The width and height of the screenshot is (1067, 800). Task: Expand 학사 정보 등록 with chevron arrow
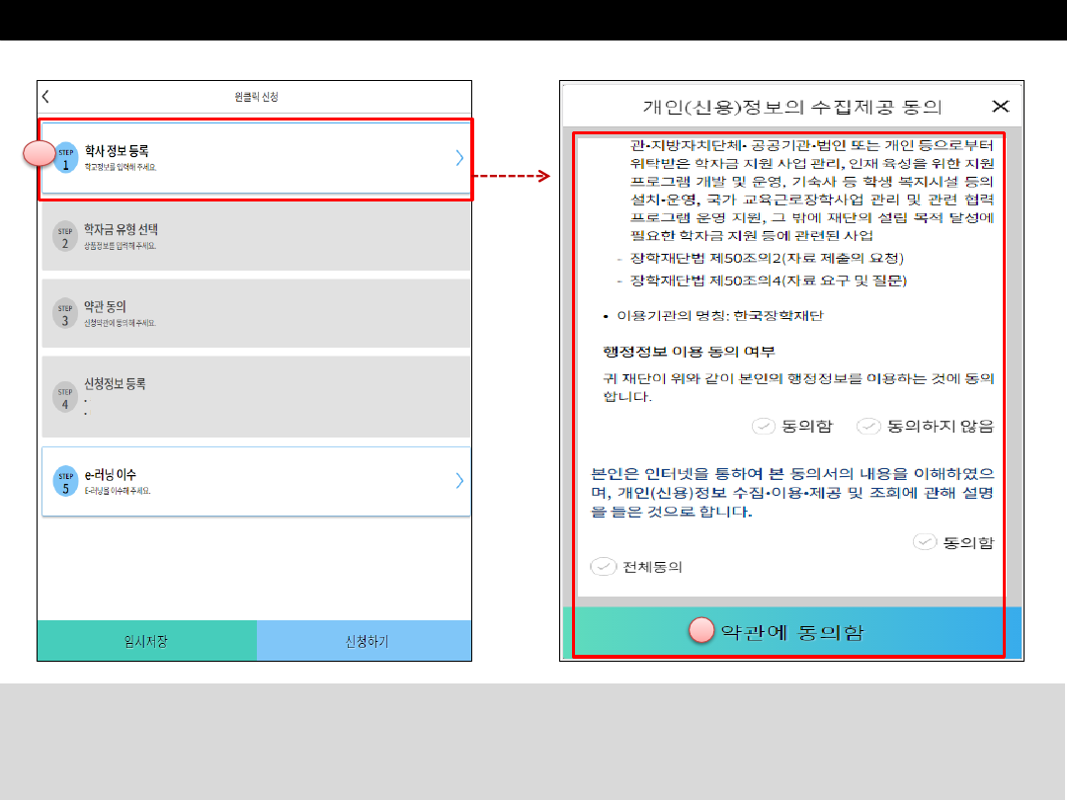click(x=459, y=158)
